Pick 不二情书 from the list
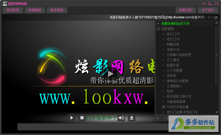The height and width of the screenshot is (135, 221). tap(173, 60)
